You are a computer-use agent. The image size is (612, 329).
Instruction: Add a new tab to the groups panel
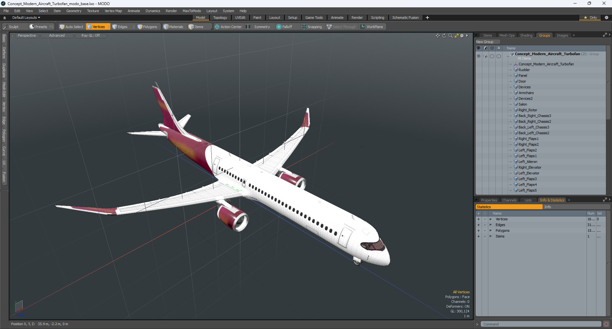tap(574, 35)
